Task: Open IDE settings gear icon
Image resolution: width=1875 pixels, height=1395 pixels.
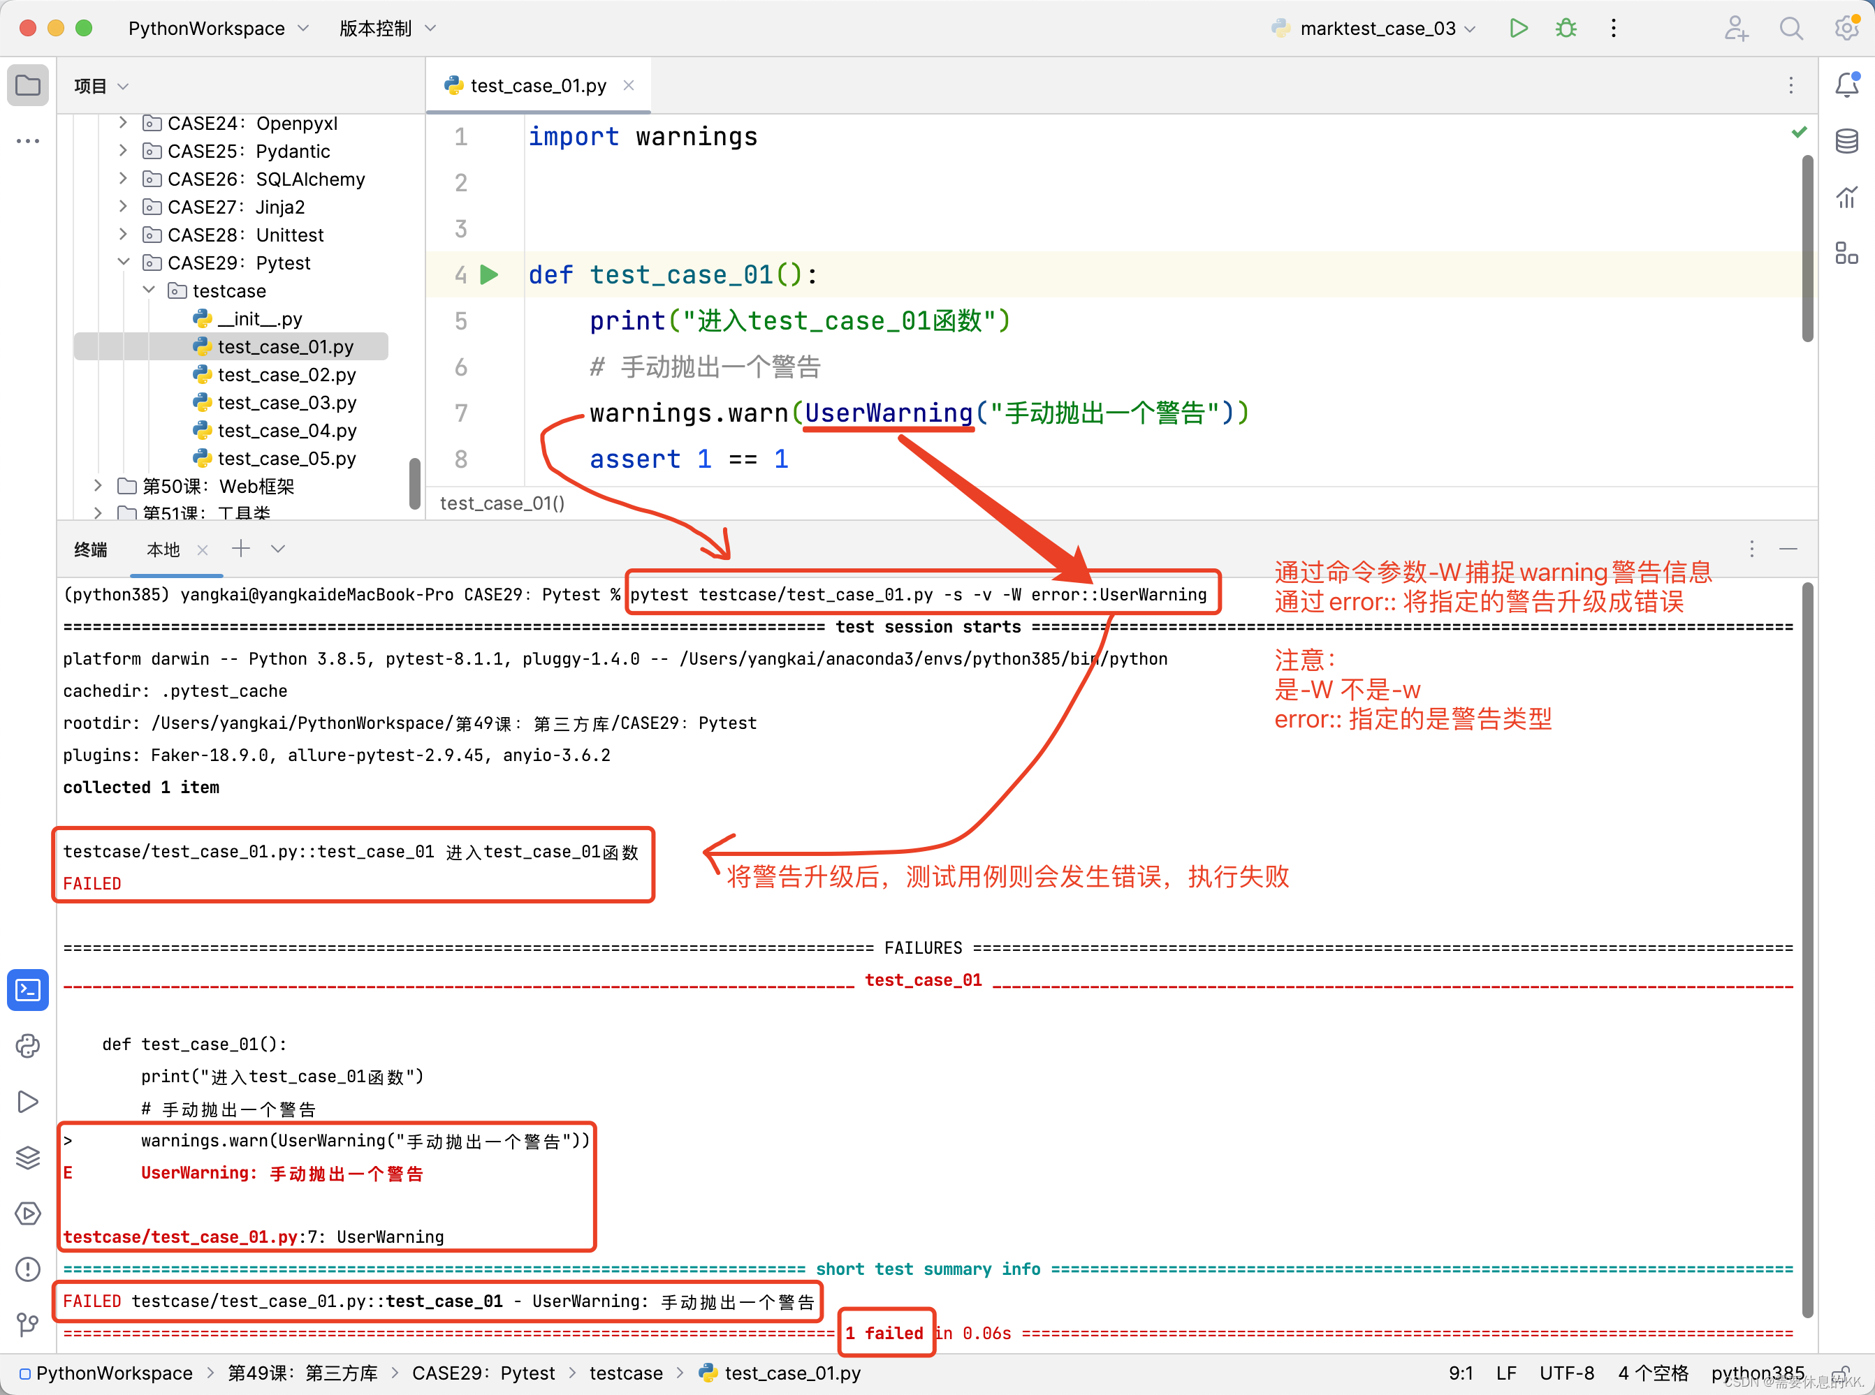Action: (x=1846, y=28)
